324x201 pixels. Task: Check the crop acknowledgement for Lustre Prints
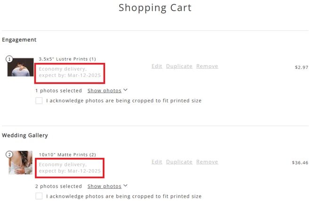(x=39, y=101)
